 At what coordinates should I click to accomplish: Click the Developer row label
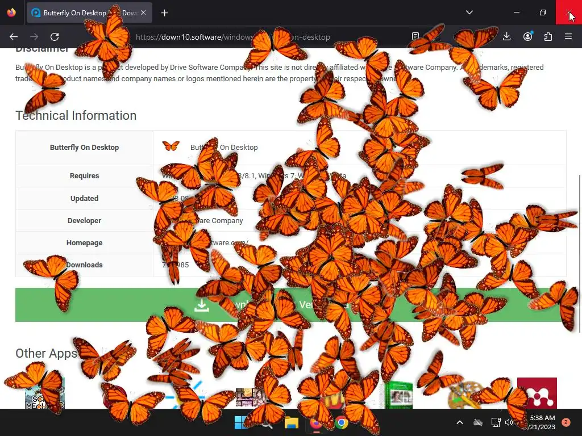[84, 221]
